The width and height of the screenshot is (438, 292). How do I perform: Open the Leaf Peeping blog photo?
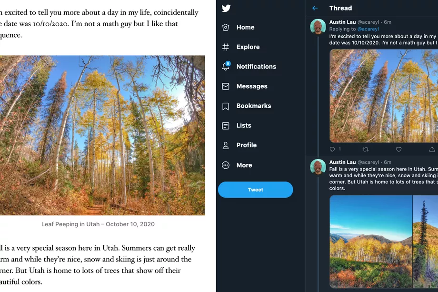[x=102, y=135]
